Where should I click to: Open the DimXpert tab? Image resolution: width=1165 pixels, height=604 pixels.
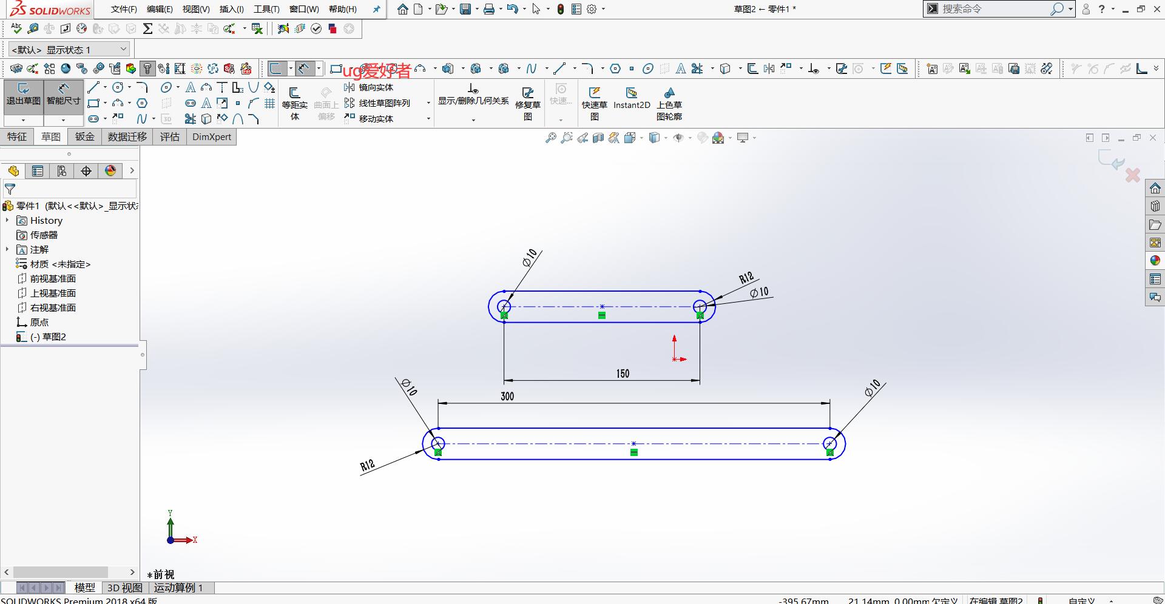click(x=212, y=137)
